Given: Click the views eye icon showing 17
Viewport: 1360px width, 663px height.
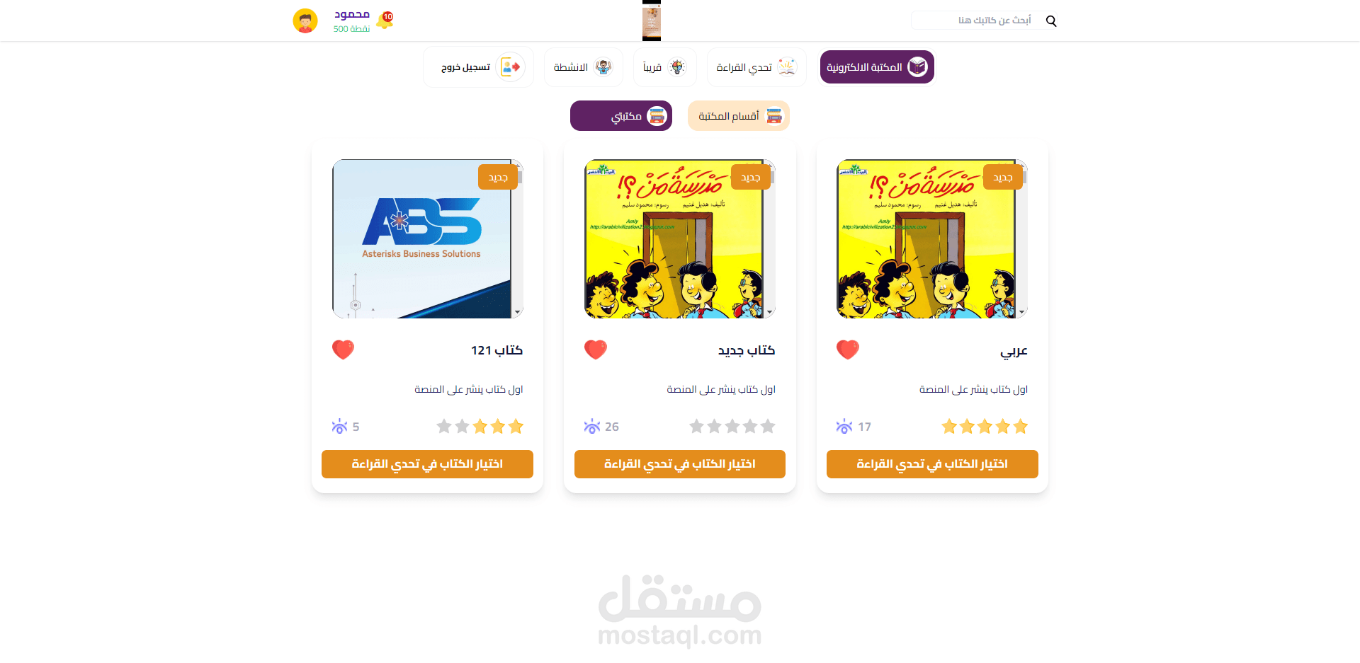Looking at the screenshot, I should point(844,426).
